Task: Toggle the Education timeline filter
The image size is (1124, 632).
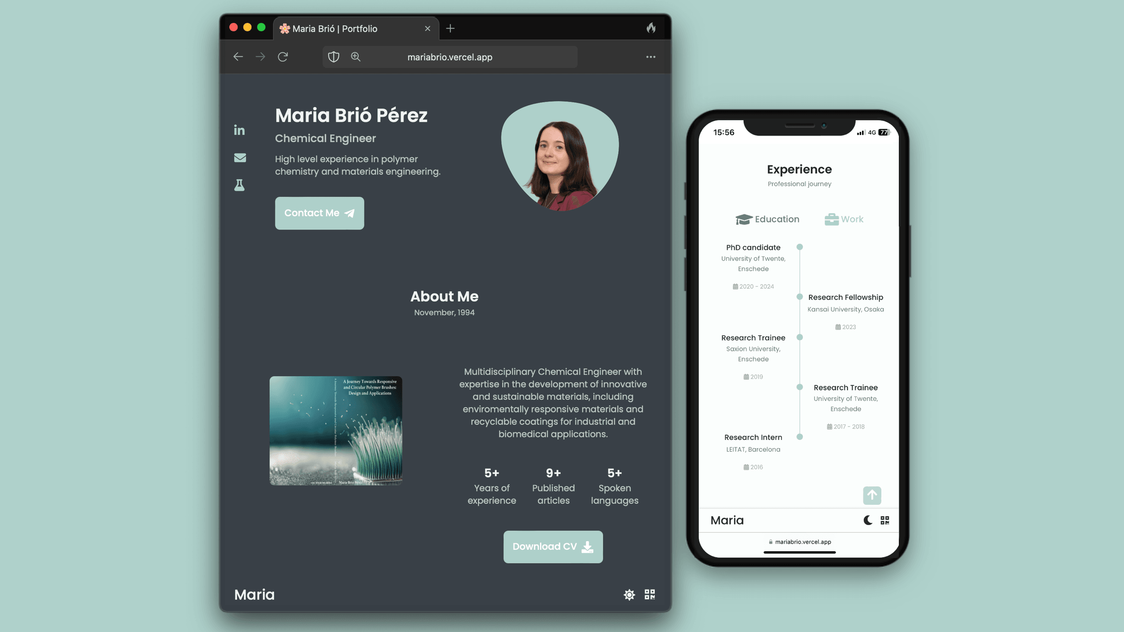Action: tap(766, 219)
